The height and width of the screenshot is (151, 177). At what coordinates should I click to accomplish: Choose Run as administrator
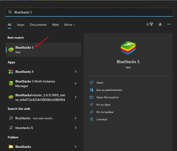pyautogui.click(x=109, y=90)
